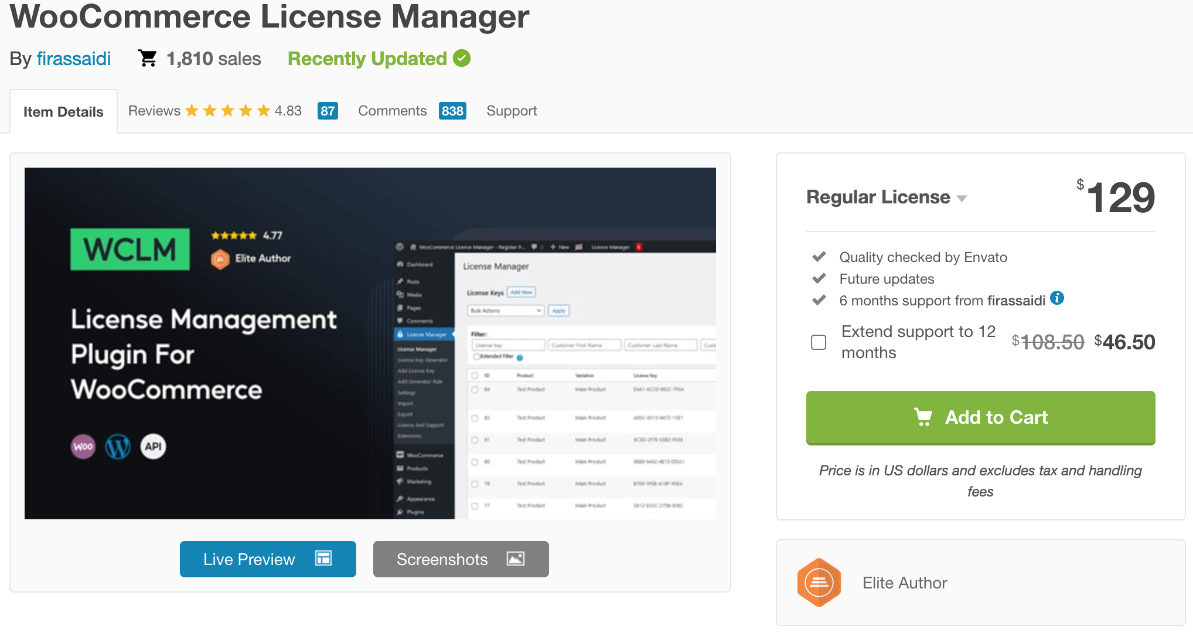Image resolution: width=1193 pixels, height=633 pixels.
Task: Click the fifth star in Reviews rating
Action: 264,110
